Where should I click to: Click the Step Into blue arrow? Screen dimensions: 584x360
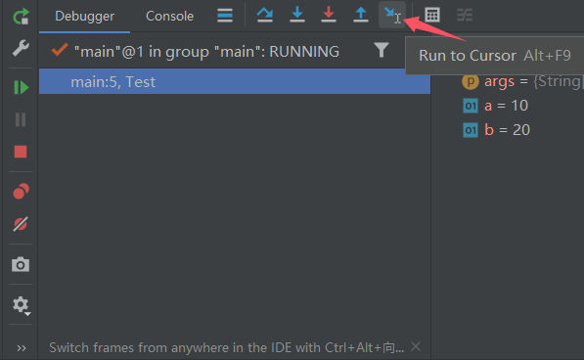coord(297,15)
